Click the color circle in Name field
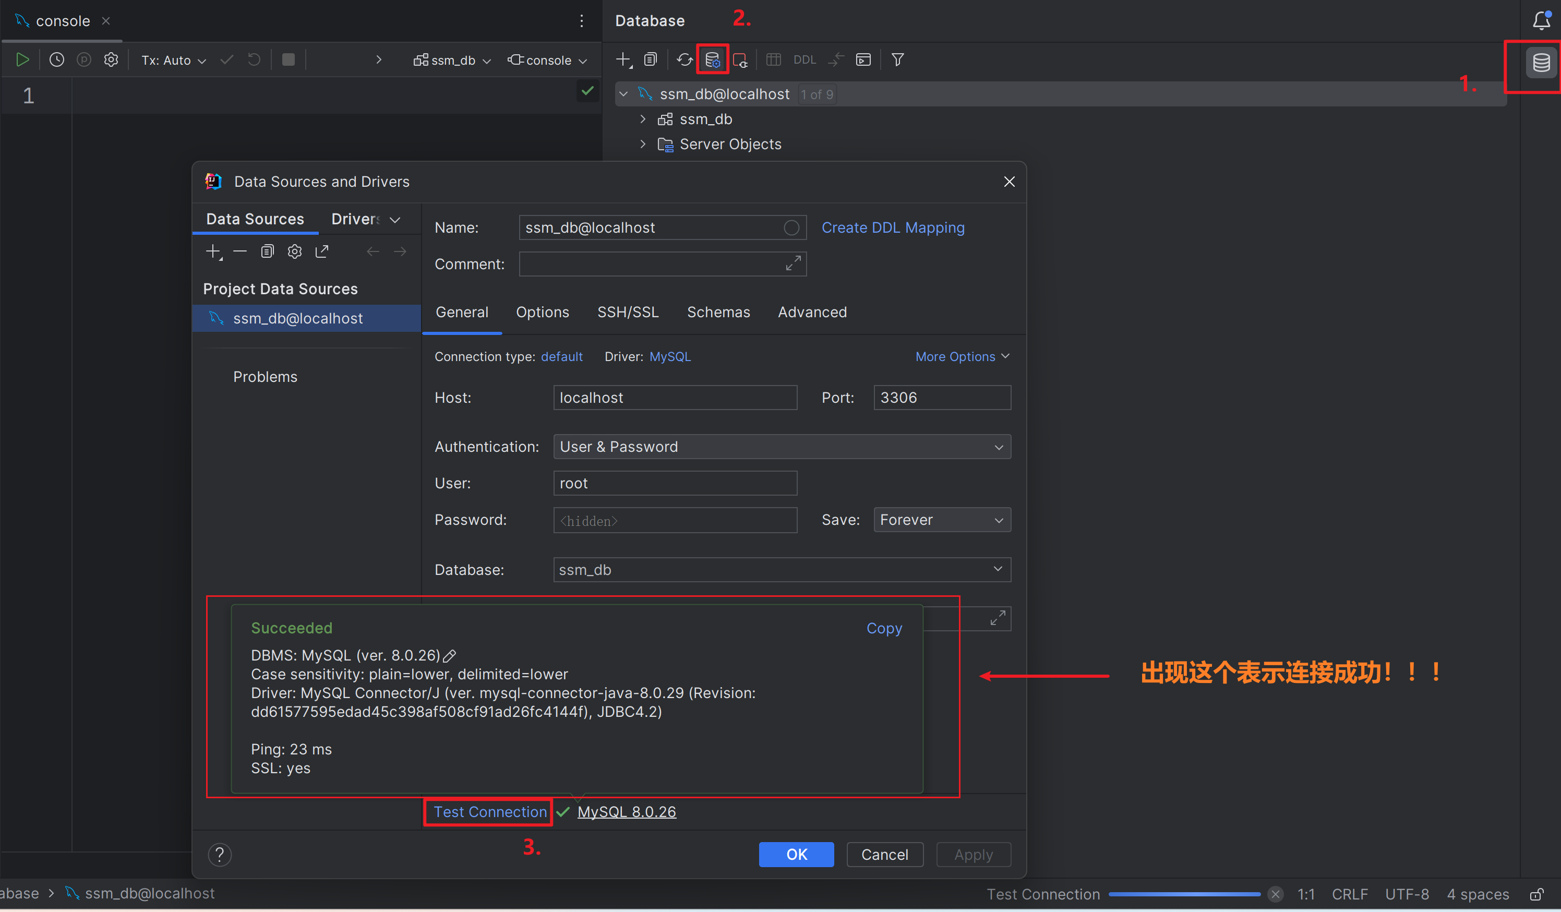Viewport: 1561px width, 912px height. pos(791,228)
